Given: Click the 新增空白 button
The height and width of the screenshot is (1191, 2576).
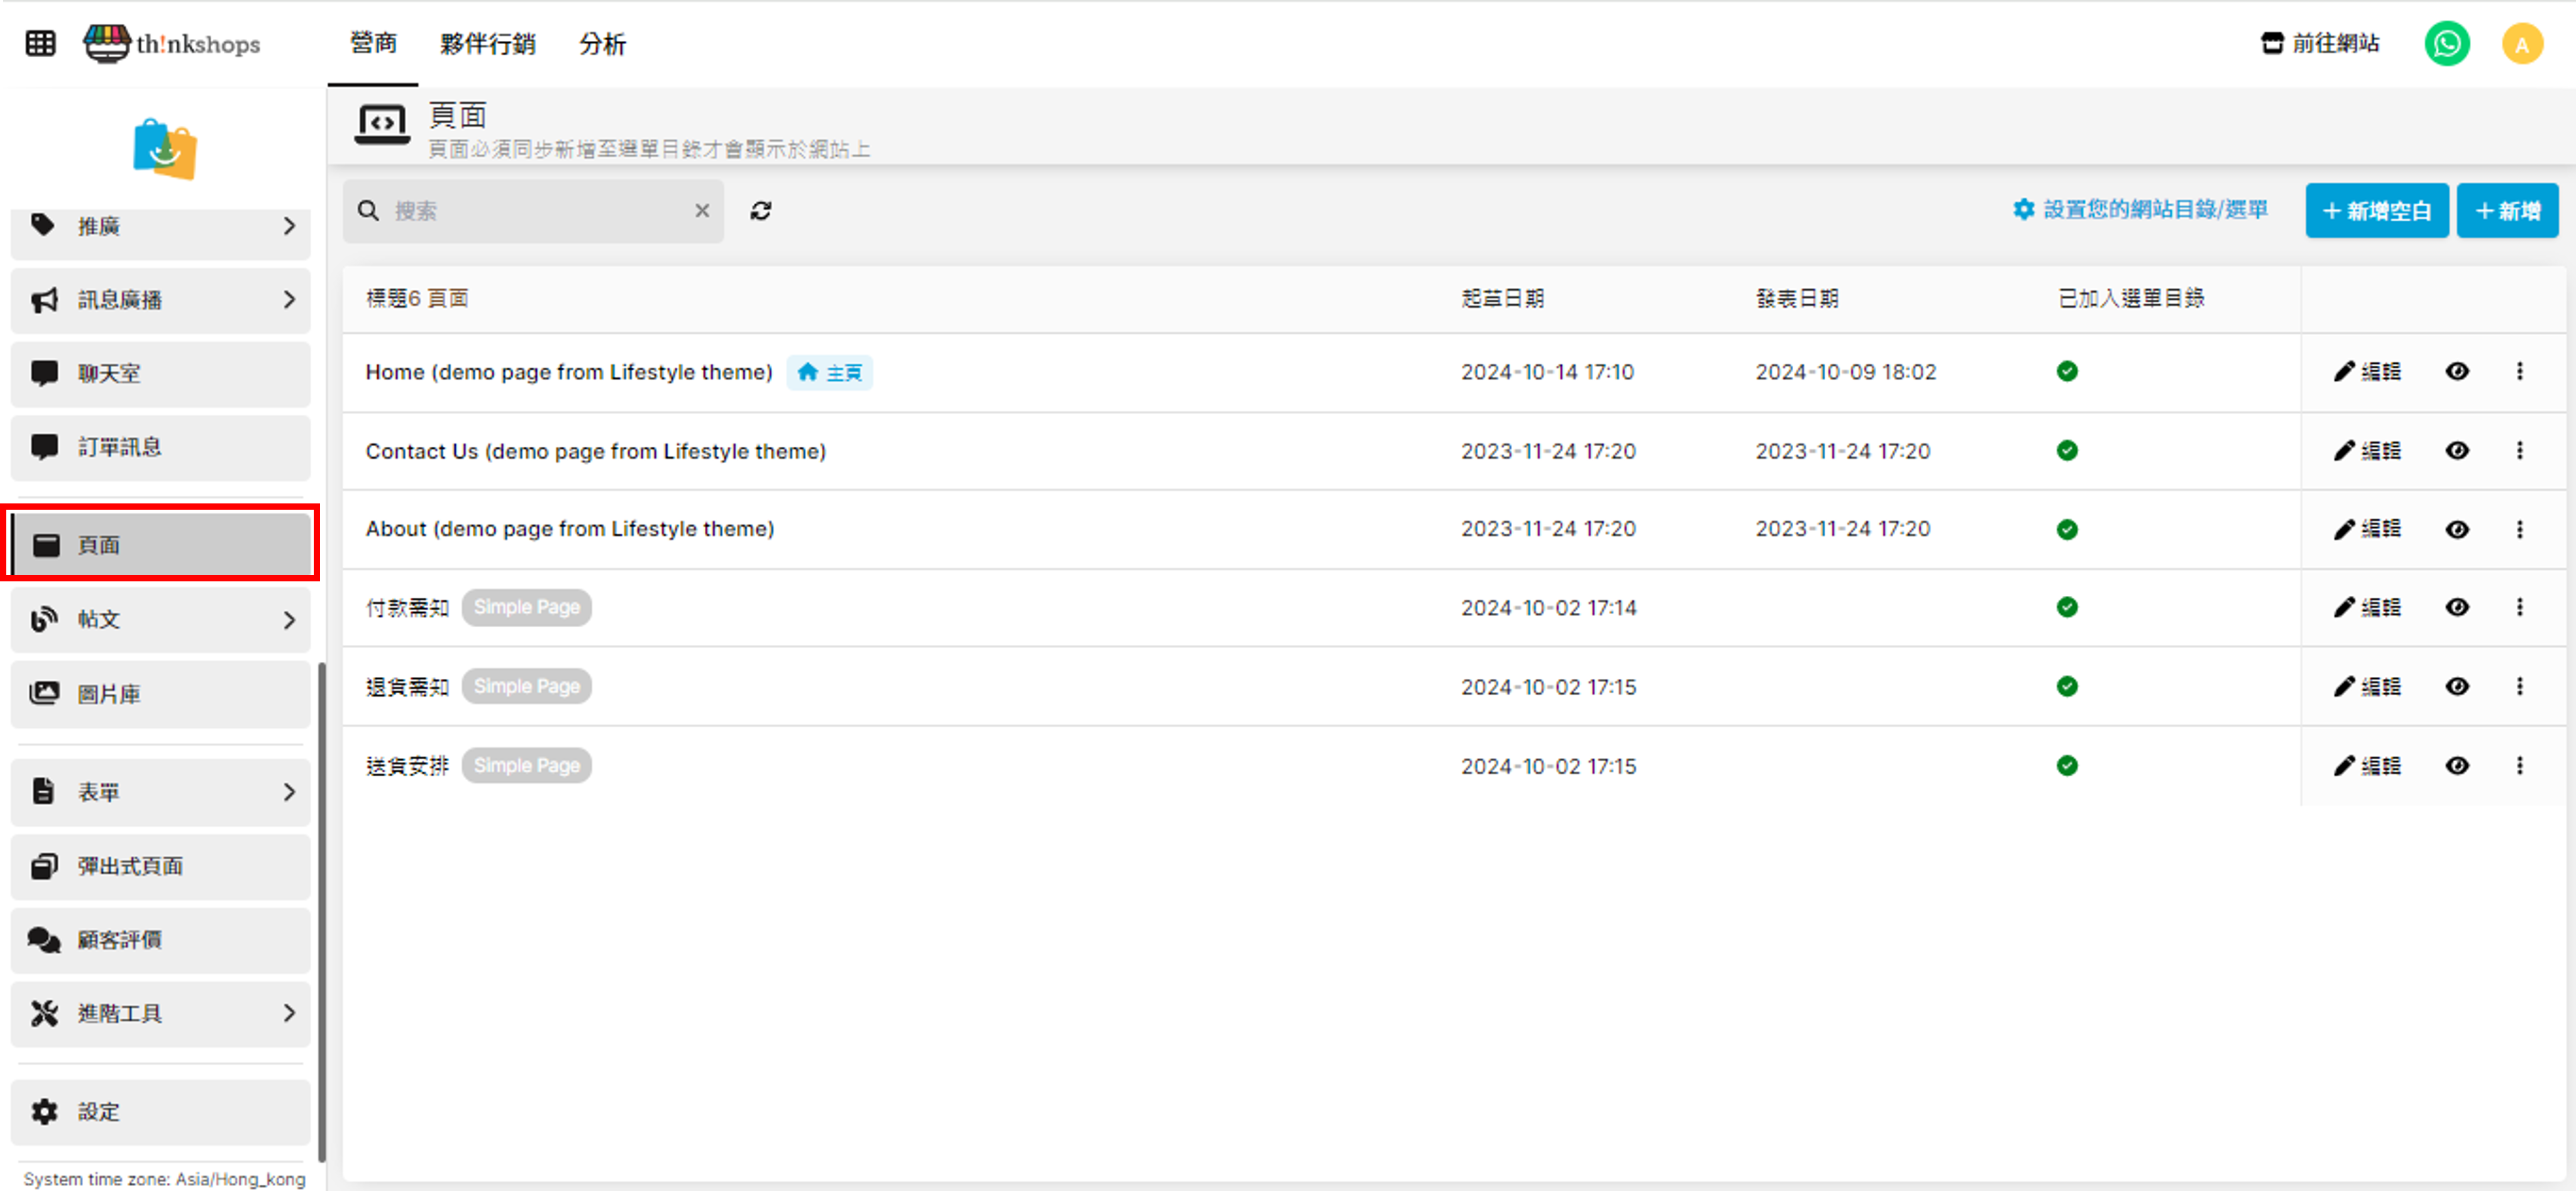Looking at the screenshot, I should (2376, 211).
